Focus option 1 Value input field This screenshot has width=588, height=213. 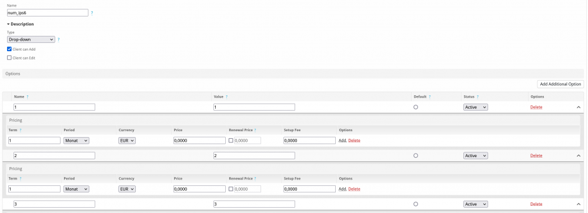(254, 107)
